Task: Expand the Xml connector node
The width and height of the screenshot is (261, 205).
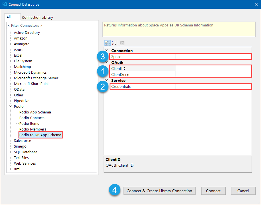Action: (x=11, y=169)
